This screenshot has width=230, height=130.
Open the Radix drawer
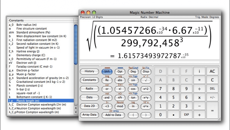tap(89, 89)
